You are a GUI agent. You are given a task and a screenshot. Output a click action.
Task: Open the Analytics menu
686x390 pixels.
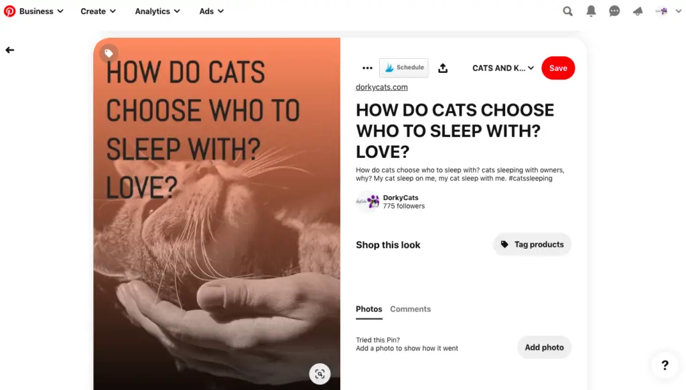(x=157, y=11)
